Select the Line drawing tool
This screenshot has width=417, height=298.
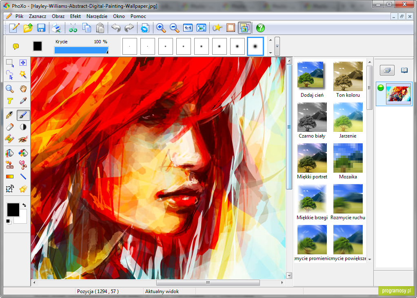click(23, 176)
